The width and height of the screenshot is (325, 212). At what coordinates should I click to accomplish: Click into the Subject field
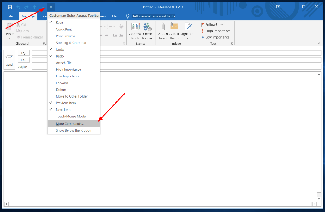[177, 67]
